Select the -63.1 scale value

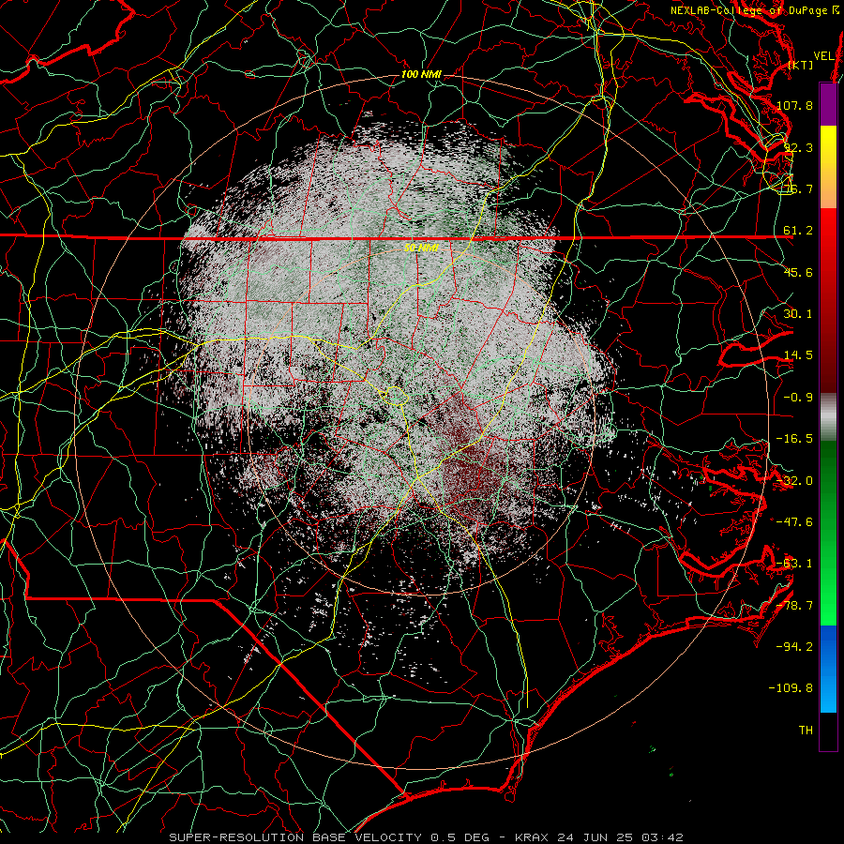794,564
